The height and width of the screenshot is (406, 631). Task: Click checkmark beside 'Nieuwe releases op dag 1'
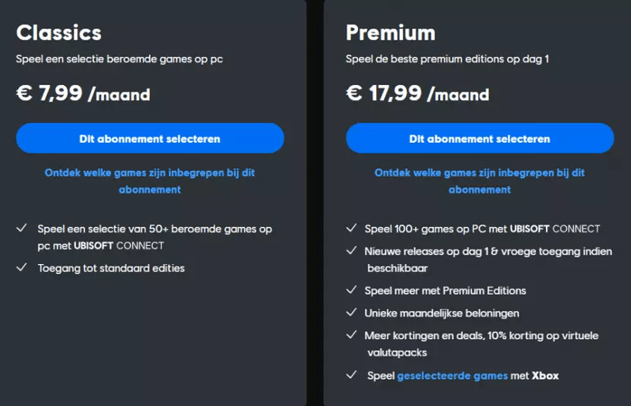(352, 251)
